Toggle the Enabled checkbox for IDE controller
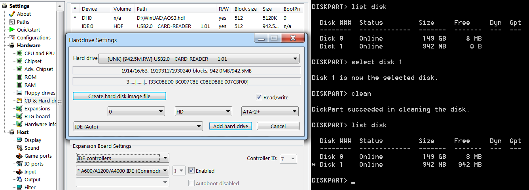This screenshot has width=529, height=190. 192,171
